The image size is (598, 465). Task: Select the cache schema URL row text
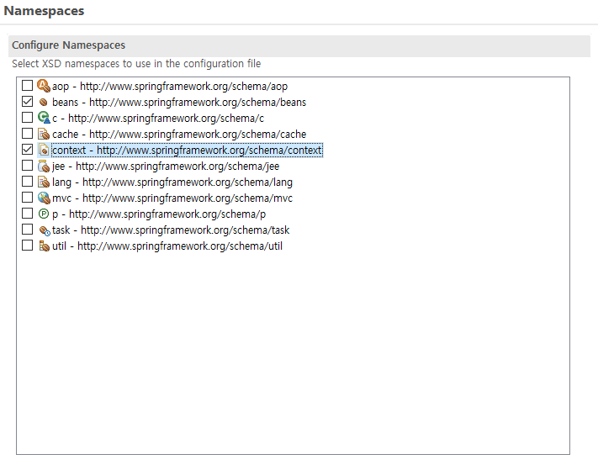(179, 135)
